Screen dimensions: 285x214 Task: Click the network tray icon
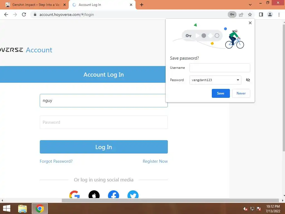pos(252,209)
